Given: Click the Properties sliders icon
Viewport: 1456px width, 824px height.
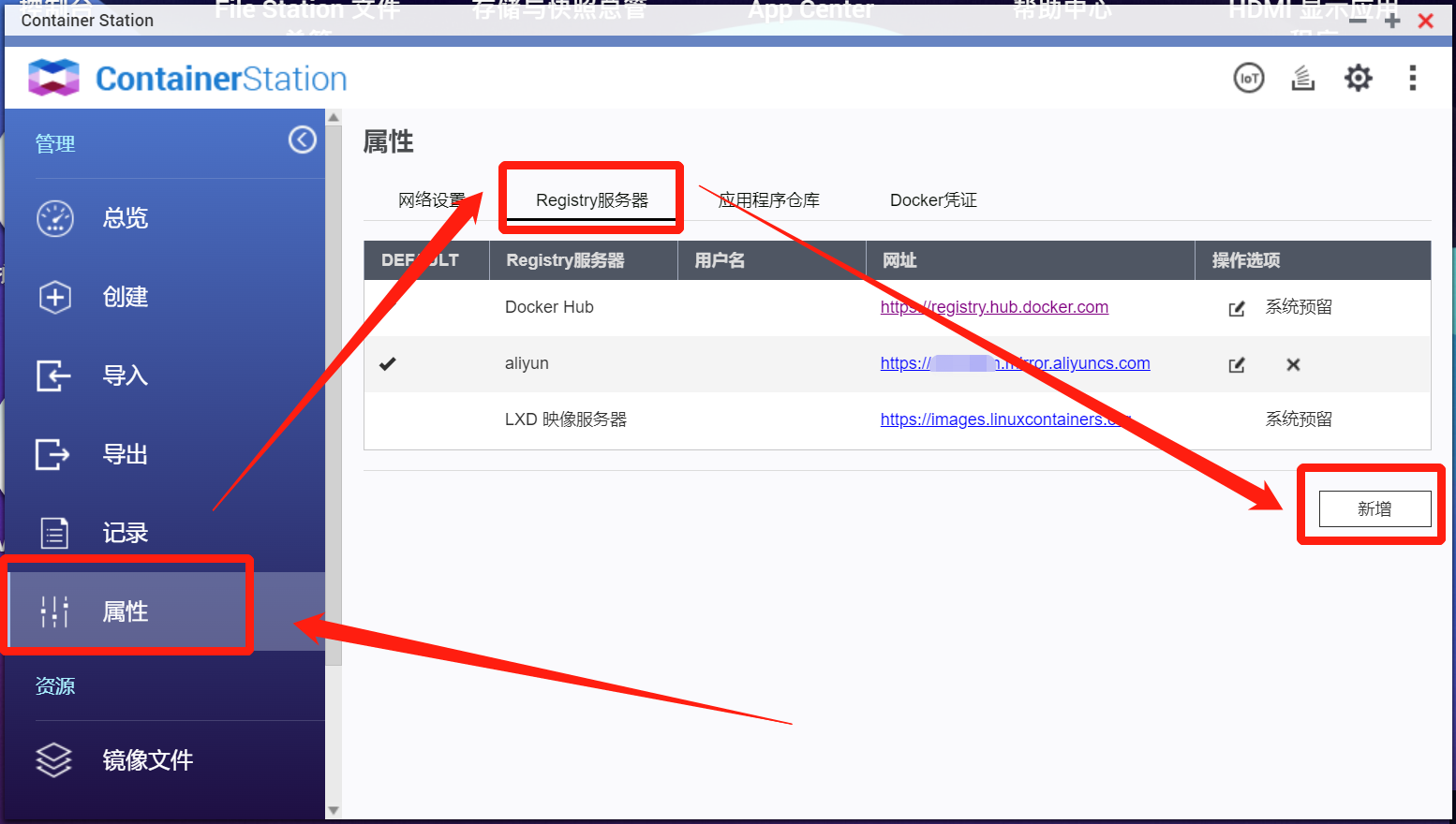Looking at the screenshot, I should 54,611.
